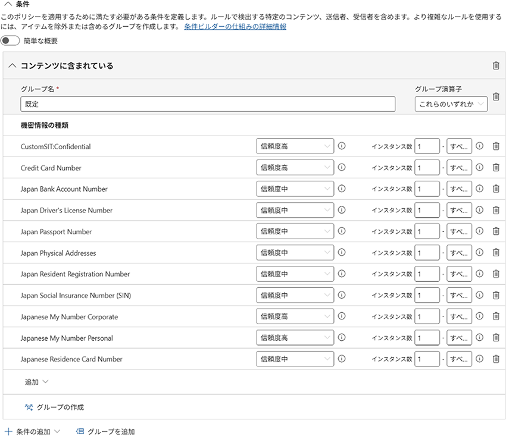506x436 pixels.
Task: Click the グループの作成 icon
Action: [x=29, y=407]
